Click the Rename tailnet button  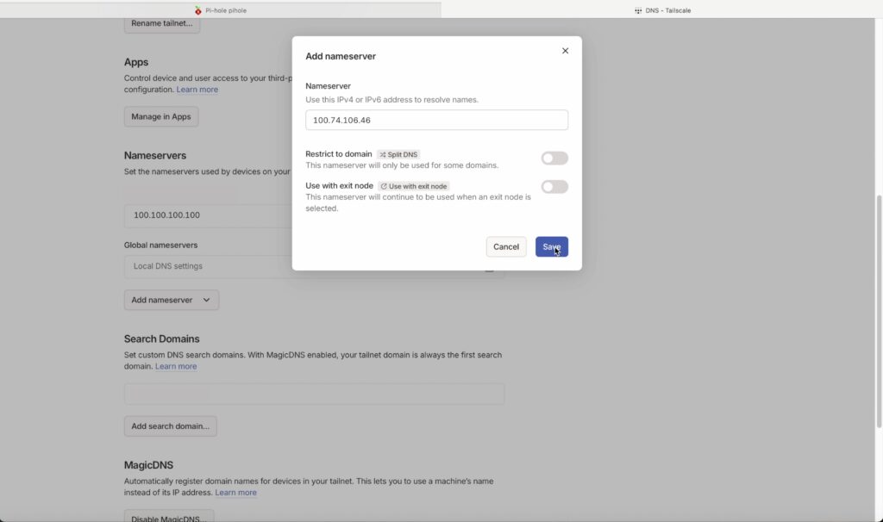pos(161,24)
